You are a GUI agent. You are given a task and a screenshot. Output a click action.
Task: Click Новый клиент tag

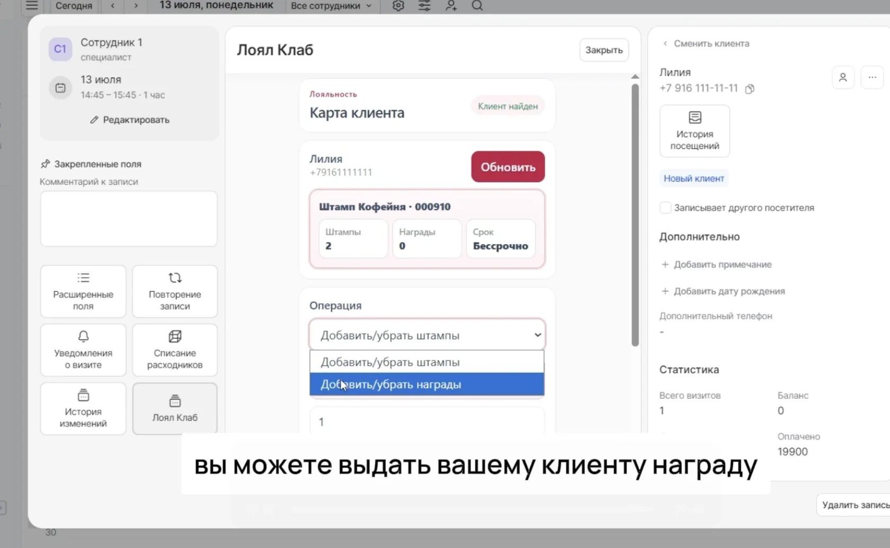pos(694,178)
